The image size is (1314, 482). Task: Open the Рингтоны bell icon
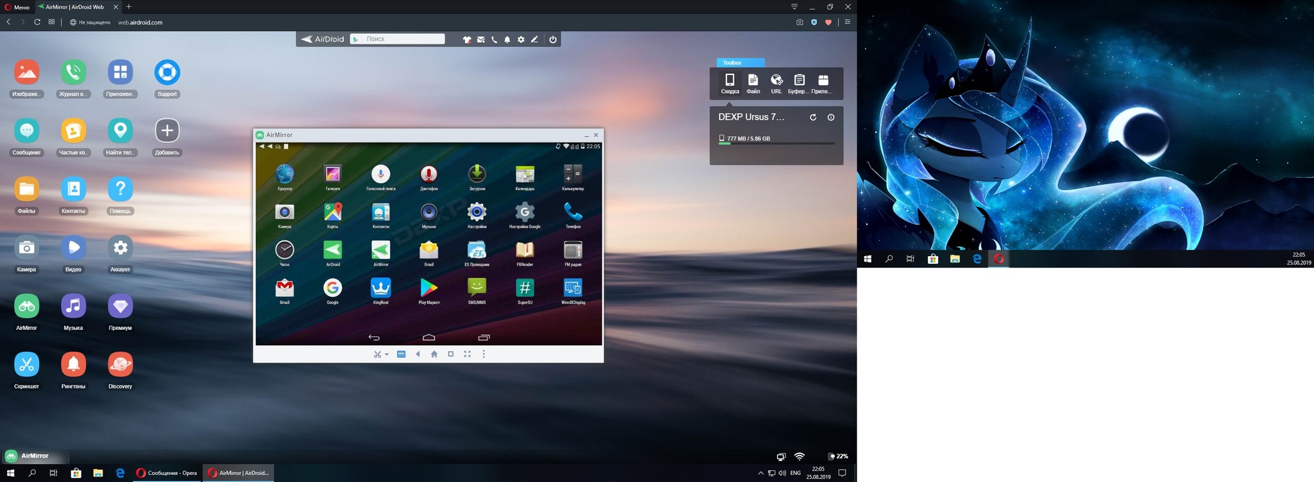pyautogui.click(x=73, y=365)
